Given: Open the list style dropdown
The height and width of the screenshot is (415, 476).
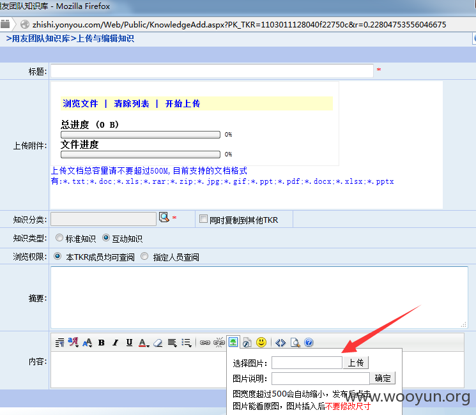Looking at the screenshot, I should click(187, 343).
